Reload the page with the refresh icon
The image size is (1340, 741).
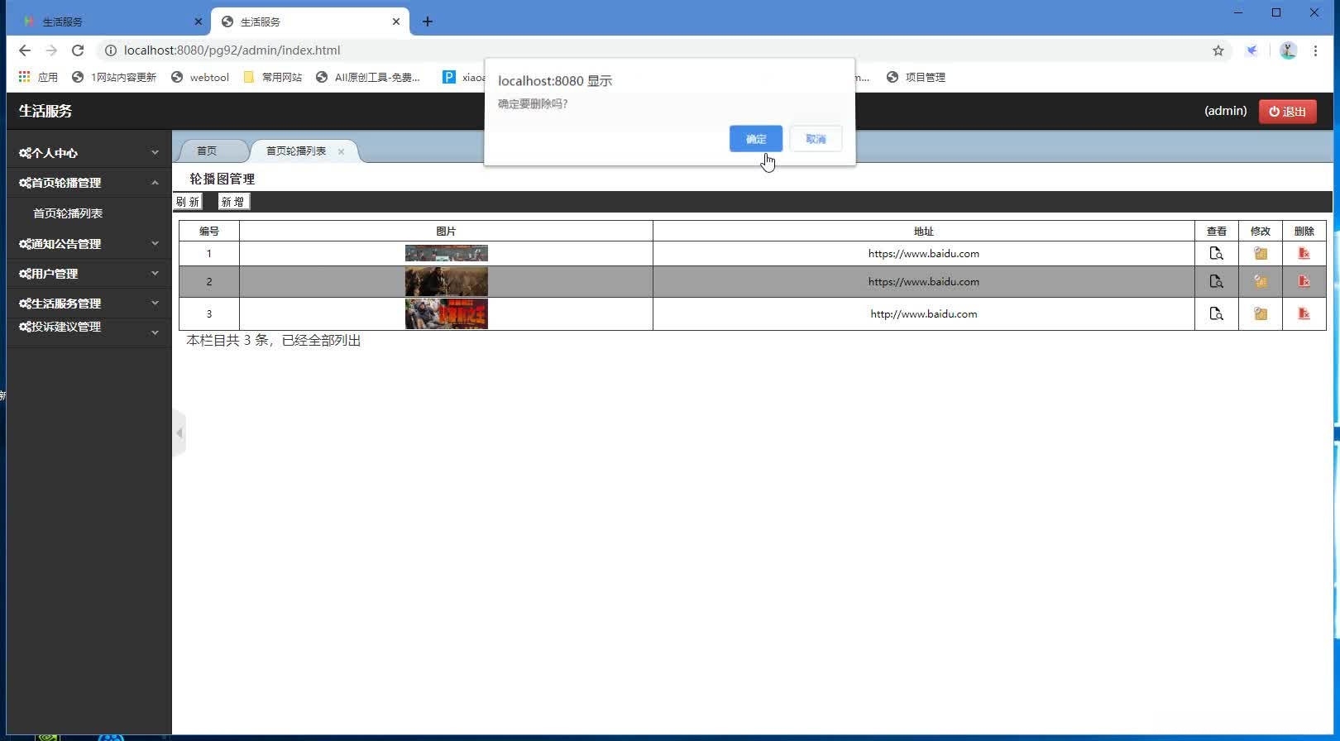click(78, 50)
